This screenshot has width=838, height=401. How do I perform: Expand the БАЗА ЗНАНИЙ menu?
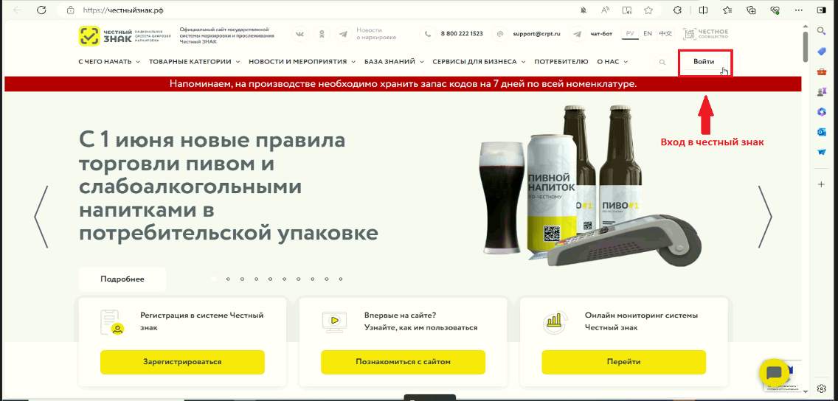pyautogui.click(x=394, y=62)
